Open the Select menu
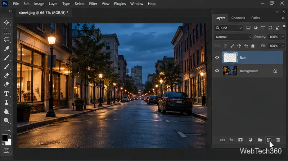The width and height of the screenshot is (288, 161). (80, 4)
